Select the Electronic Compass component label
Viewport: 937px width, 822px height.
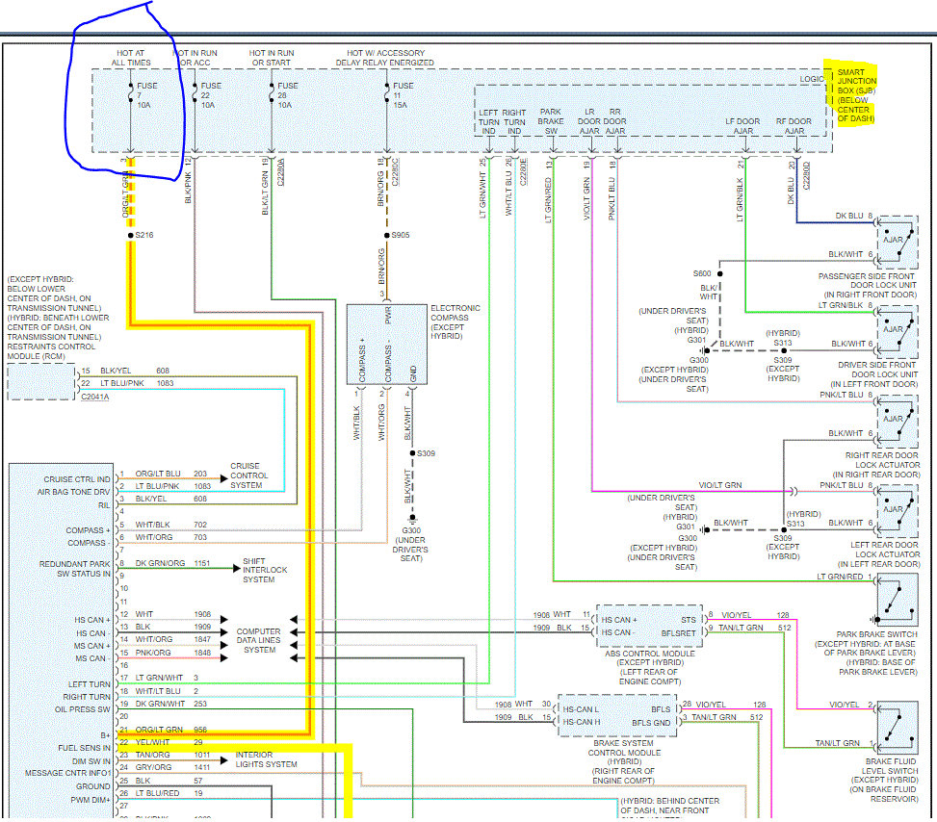[x=455, y=322]
